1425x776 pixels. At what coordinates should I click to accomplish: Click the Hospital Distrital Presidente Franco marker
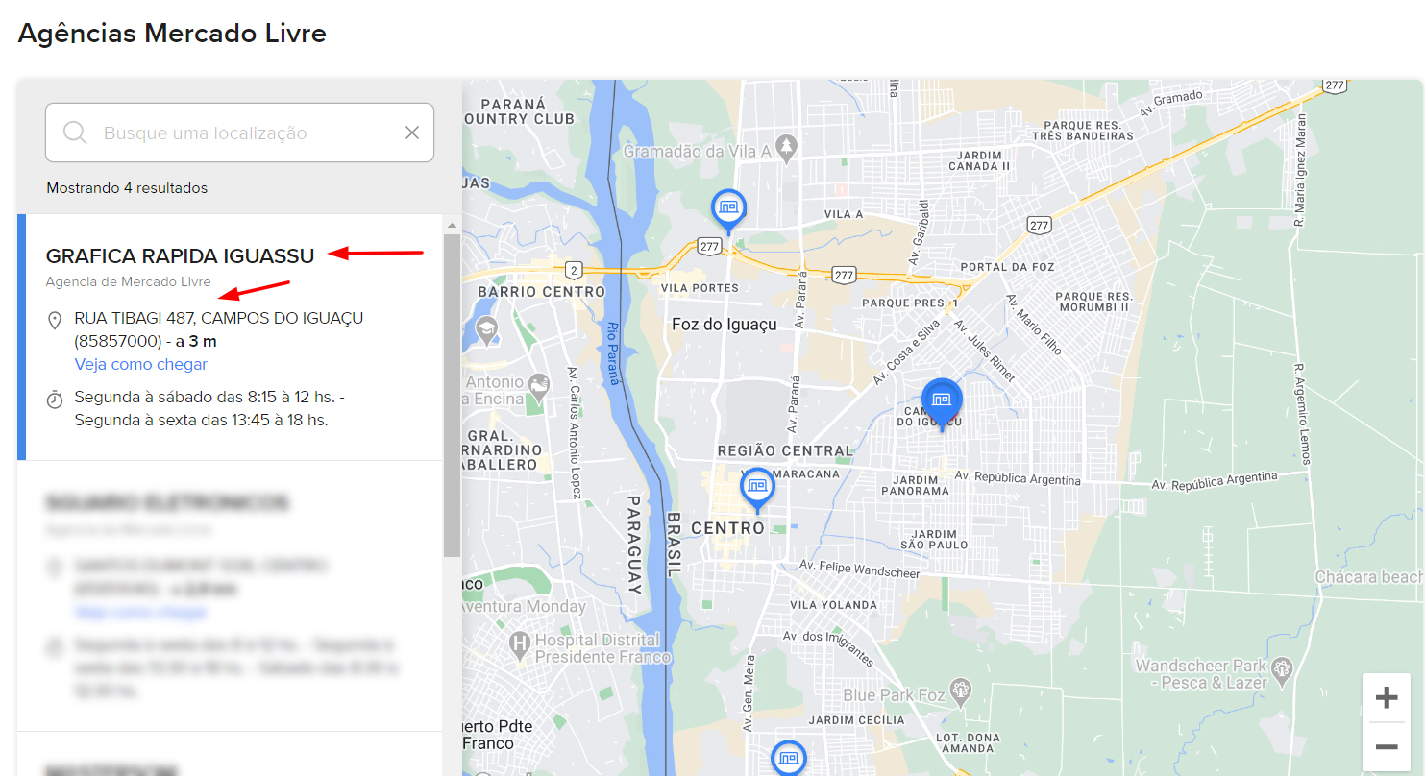(x=520, y=643)
